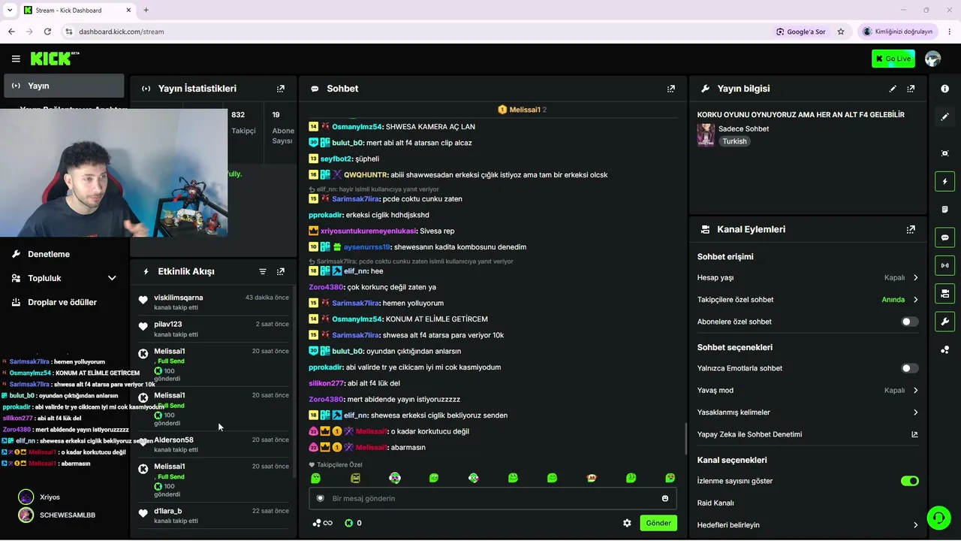Viewport: 961px width, 541px height.
Task: Disable İzlenme sayısını göster switch
Action: (909, 481)
